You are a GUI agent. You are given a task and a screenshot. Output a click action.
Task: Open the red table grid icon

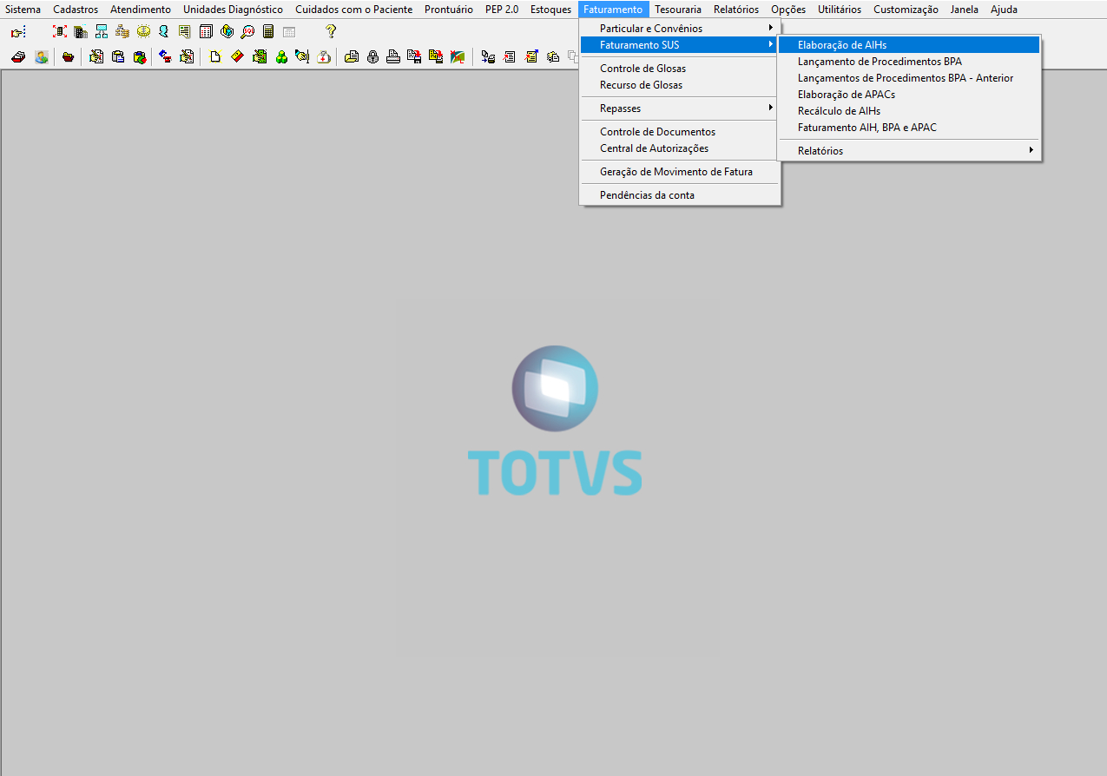click(x=206, y=32)
